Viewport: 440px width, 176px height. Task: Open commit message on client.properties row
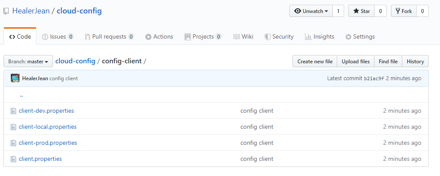click(257, 159)
